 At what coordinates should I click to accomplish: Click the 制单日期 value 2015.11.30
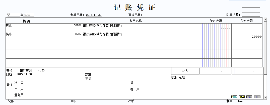94,15
